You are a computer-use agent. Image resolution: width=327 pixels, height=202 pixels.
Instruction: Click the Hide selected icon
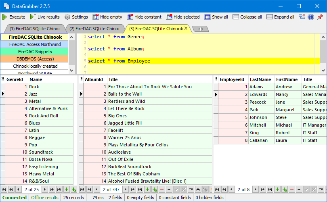177,17
